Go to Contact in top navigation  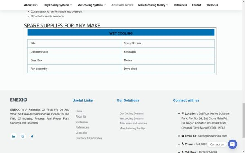pos(196,5)
